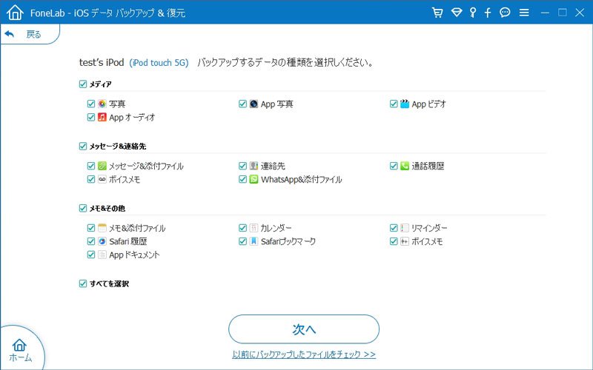Uncheck the メッセージ&添付ファイル checkbox
This screenshot has width=593, height=370.
pos(91,166)
